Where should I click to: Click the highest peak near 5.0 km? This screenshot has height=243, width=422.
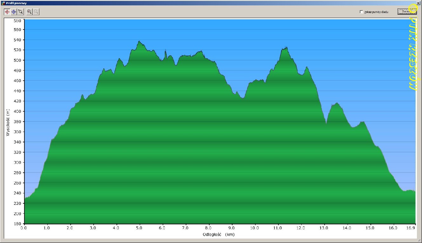point(139,41)
